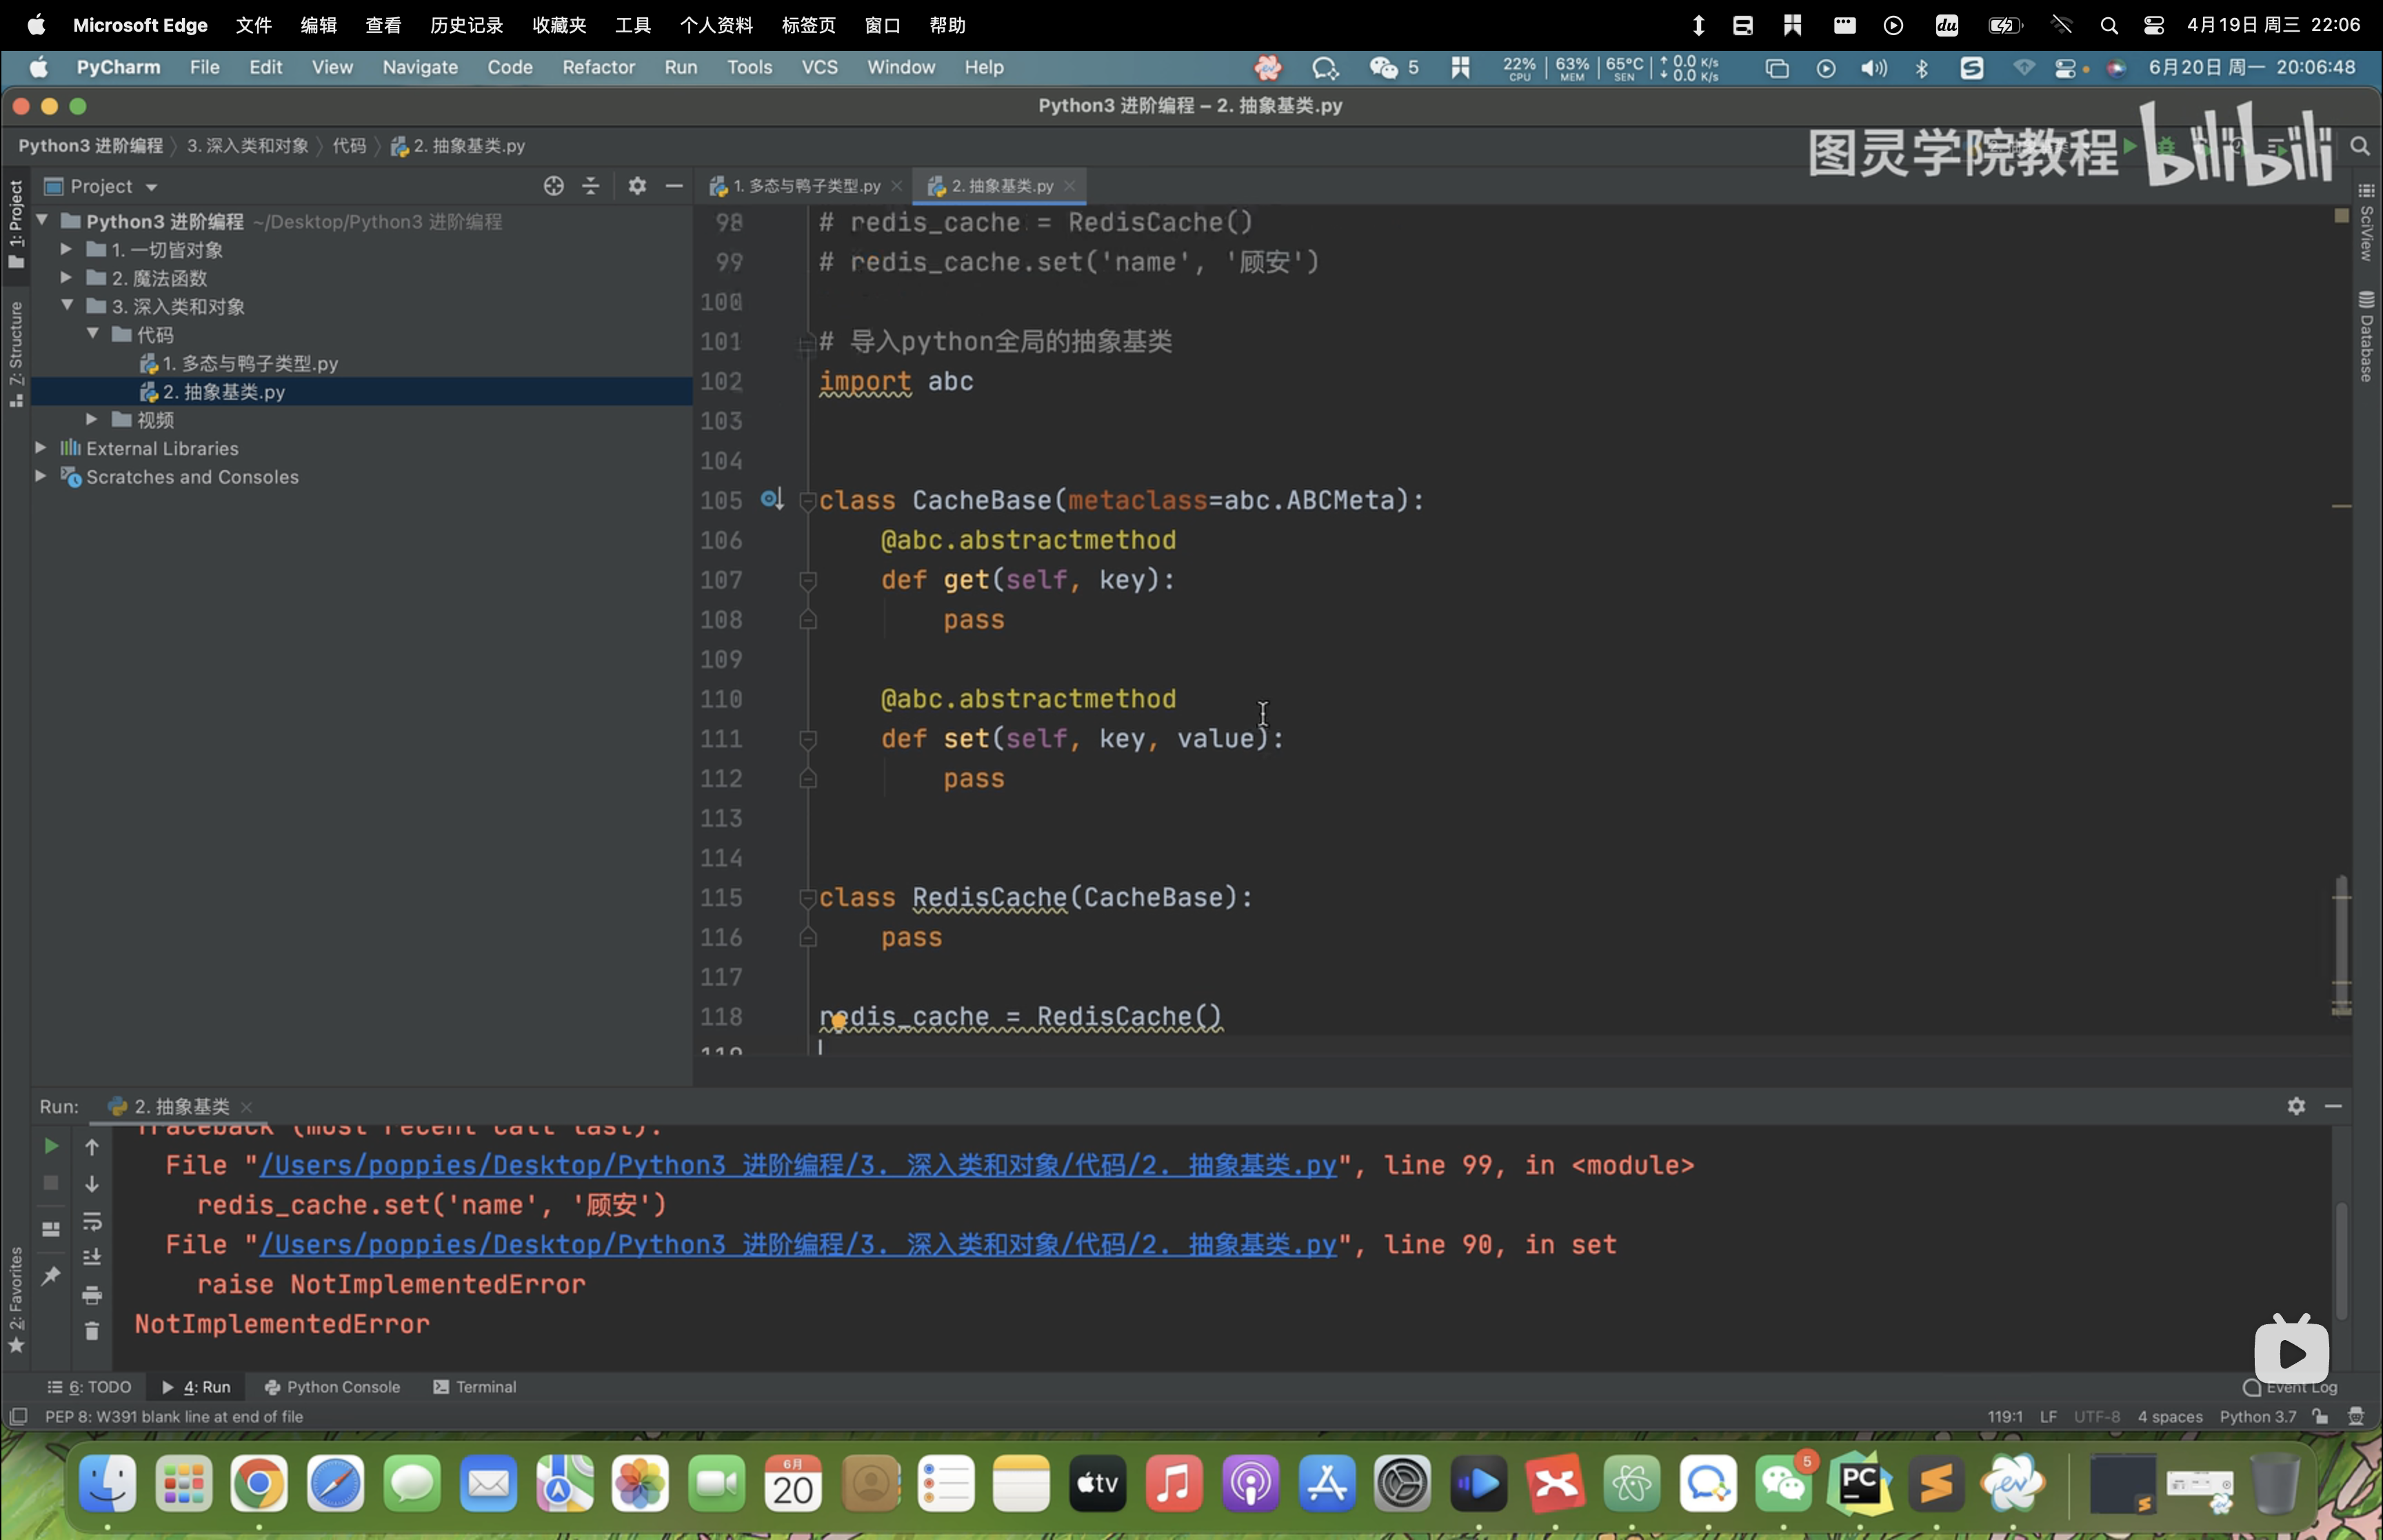Collapse all in Project panel toolbar
The image size is (2383, 1540).
tap(591, 186)
